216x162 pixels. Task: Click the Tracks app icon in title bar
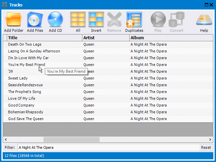5,5
